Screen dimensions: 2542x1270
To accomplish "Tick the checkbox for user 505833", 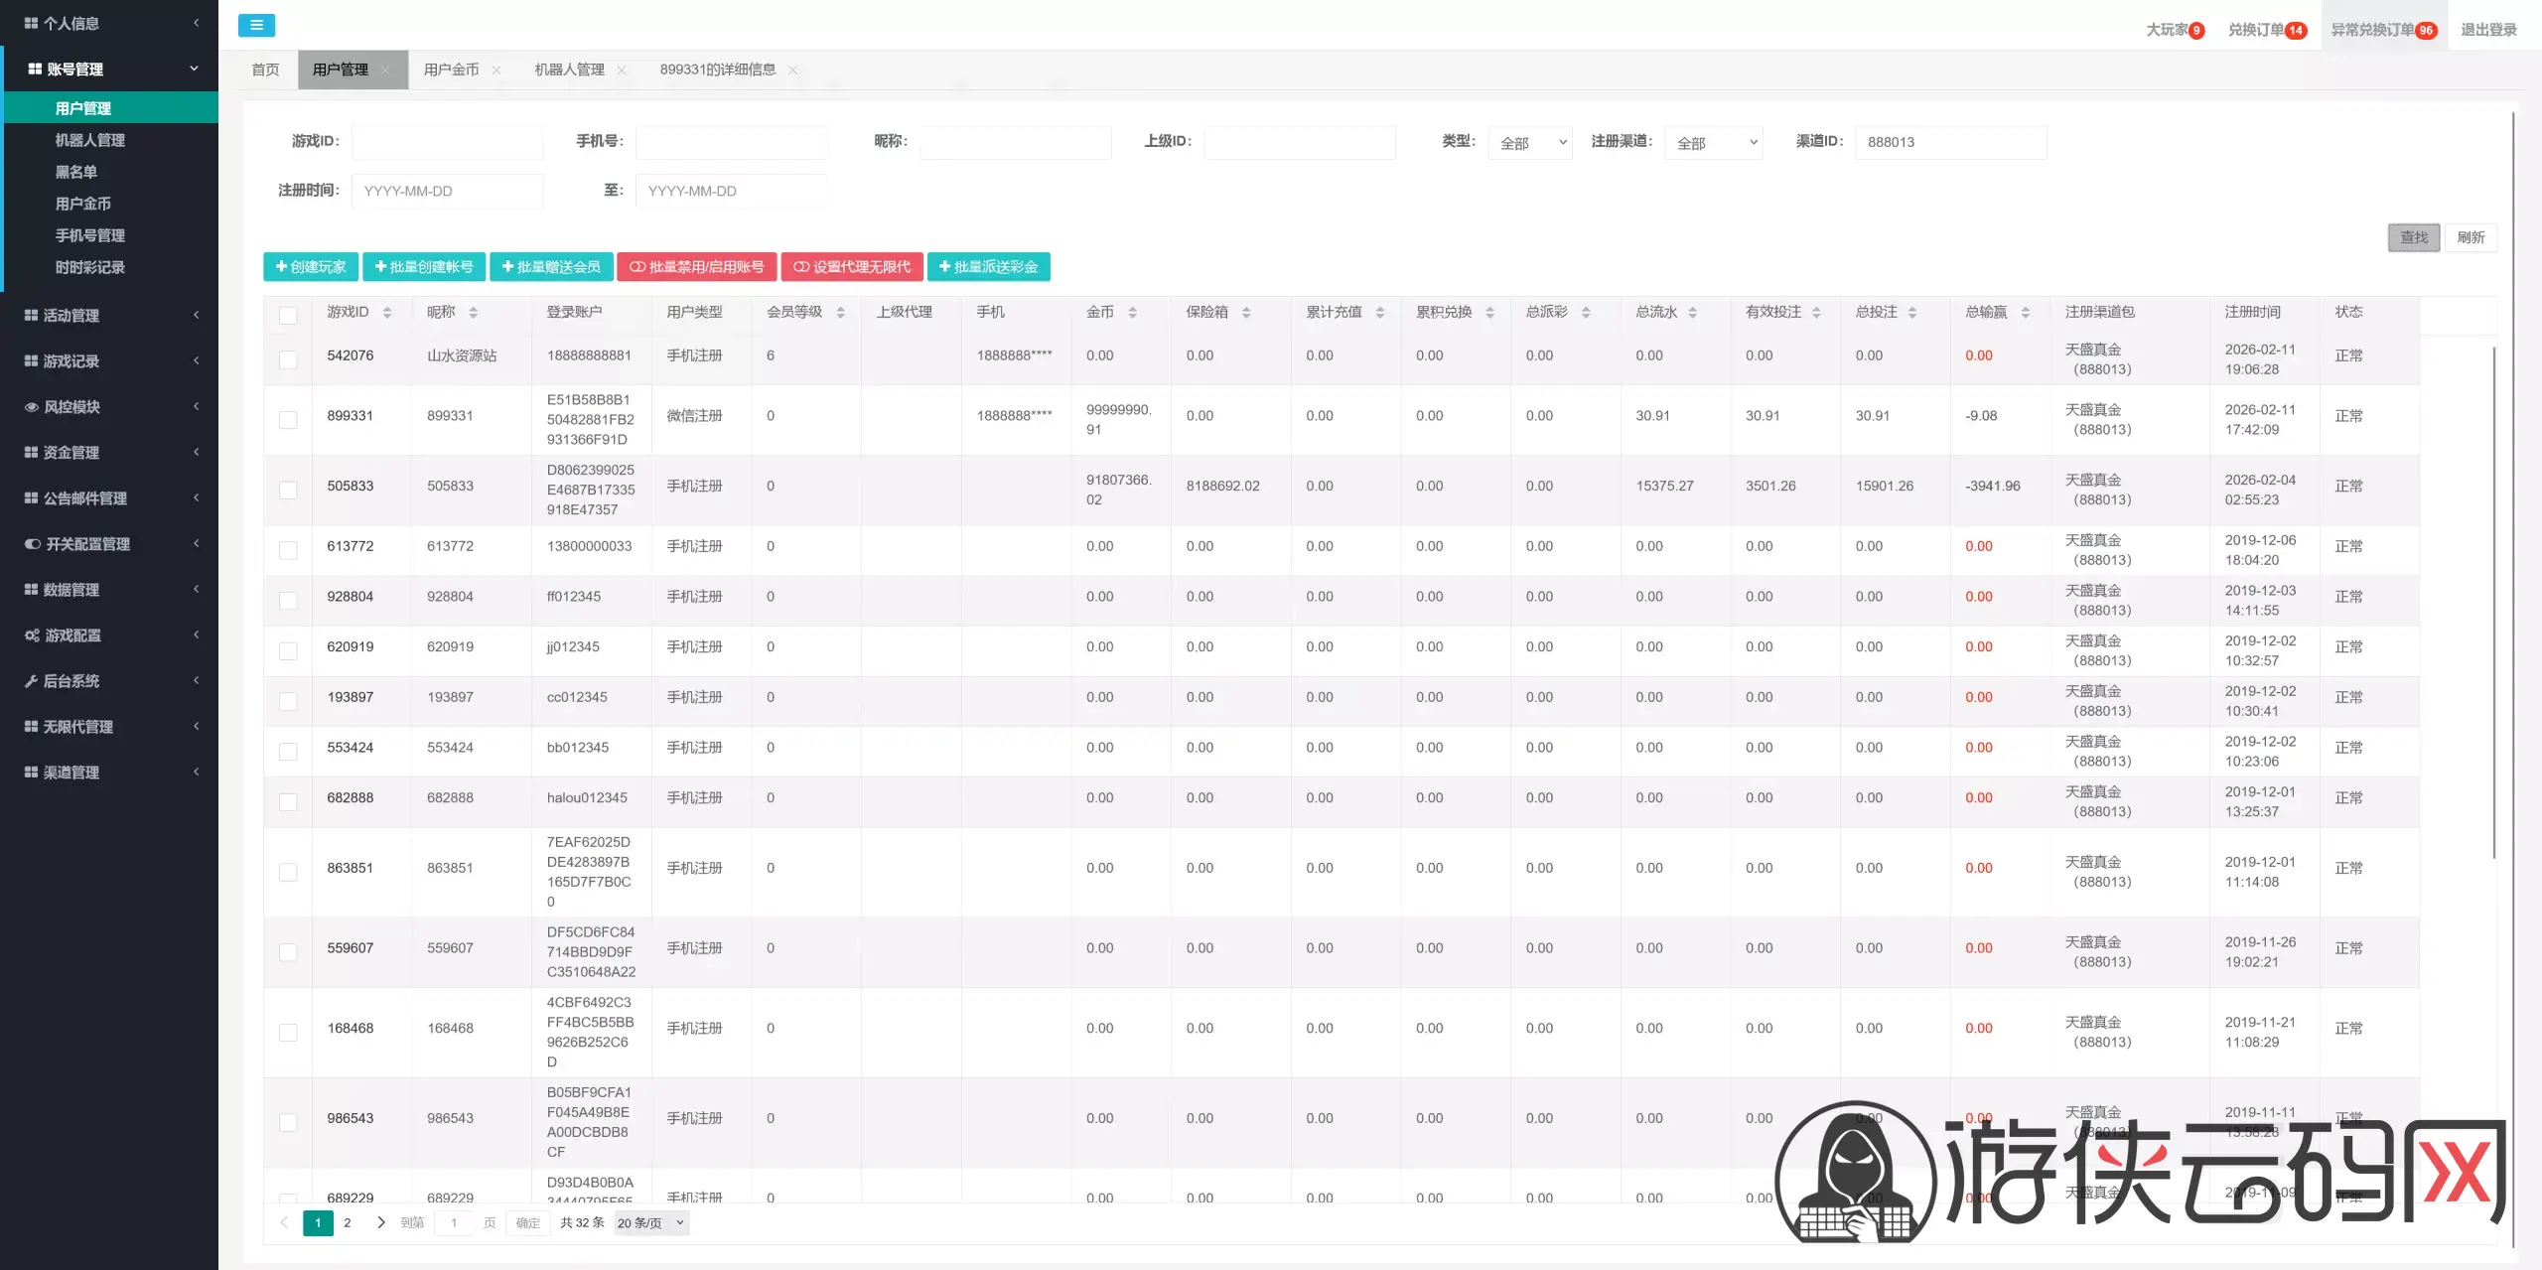I will 288,490.
